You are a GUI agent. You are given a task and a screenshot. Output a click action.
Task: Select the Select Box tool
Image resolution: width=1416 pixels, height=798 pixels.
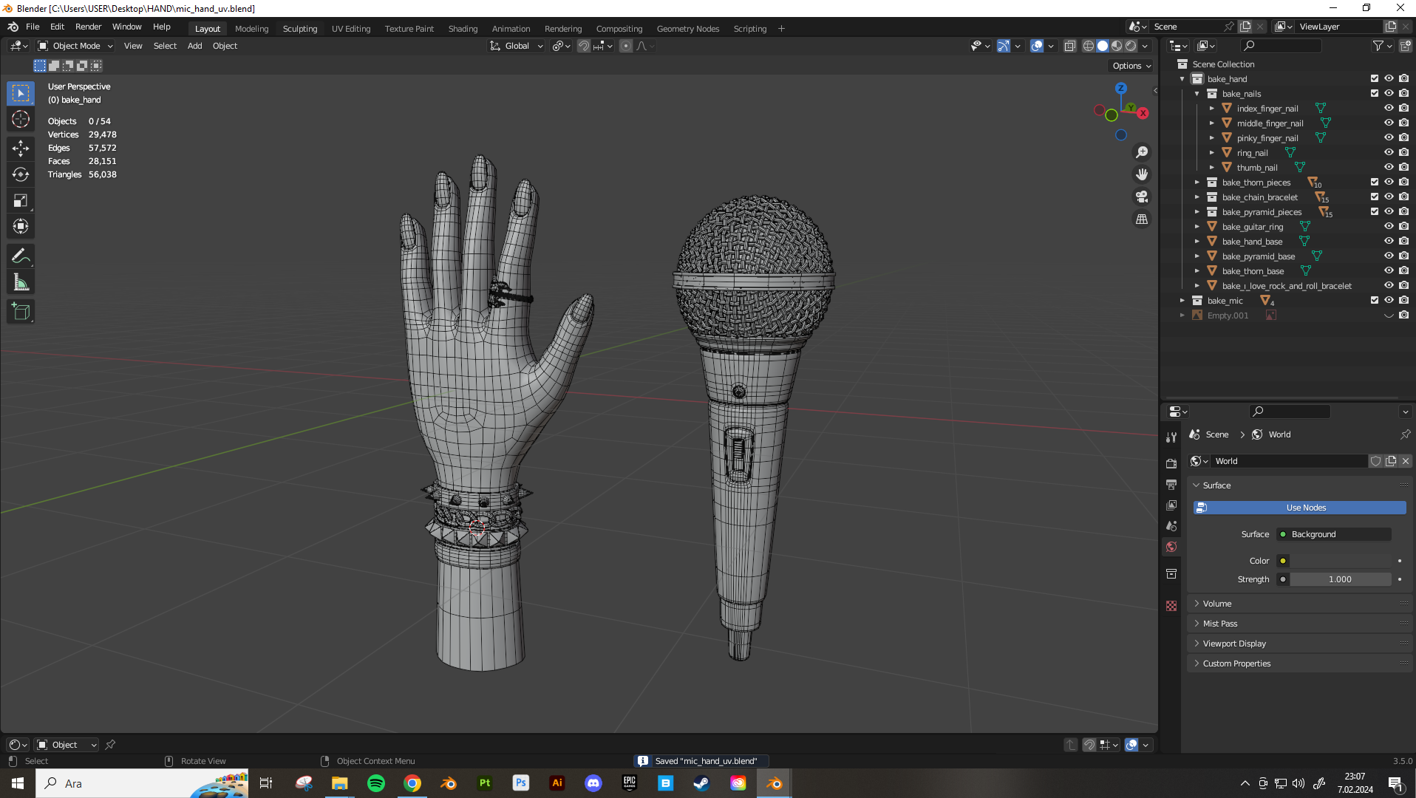21,94
